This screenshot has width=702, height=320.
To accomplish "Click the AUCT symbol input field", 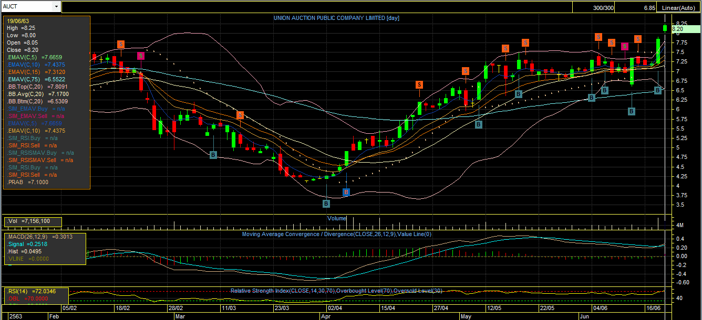I will pos(27,6).
